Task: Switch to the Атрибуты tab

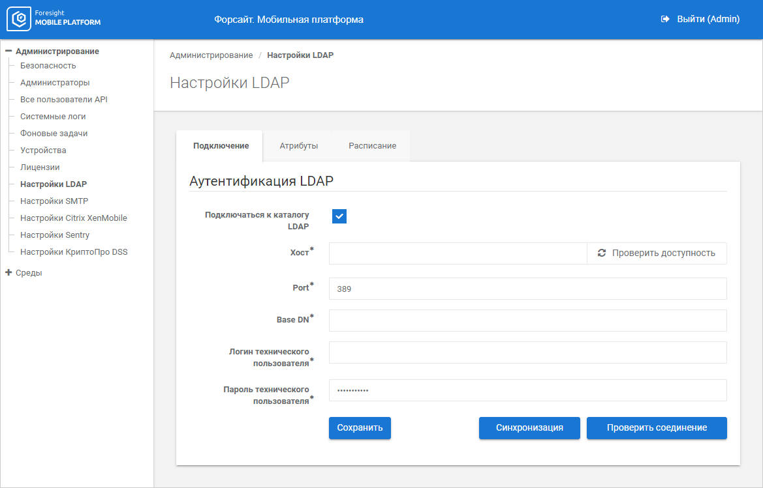Action: click(298, 146)
